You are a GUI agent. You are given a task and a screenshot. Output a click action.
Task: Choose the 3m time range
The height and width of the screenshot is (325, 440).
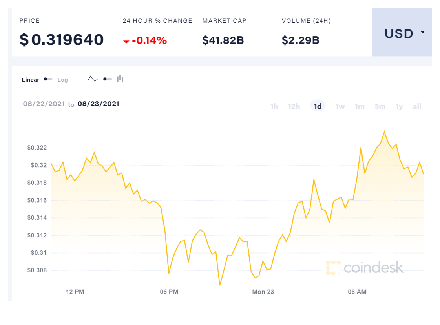(x=380, y=106)
